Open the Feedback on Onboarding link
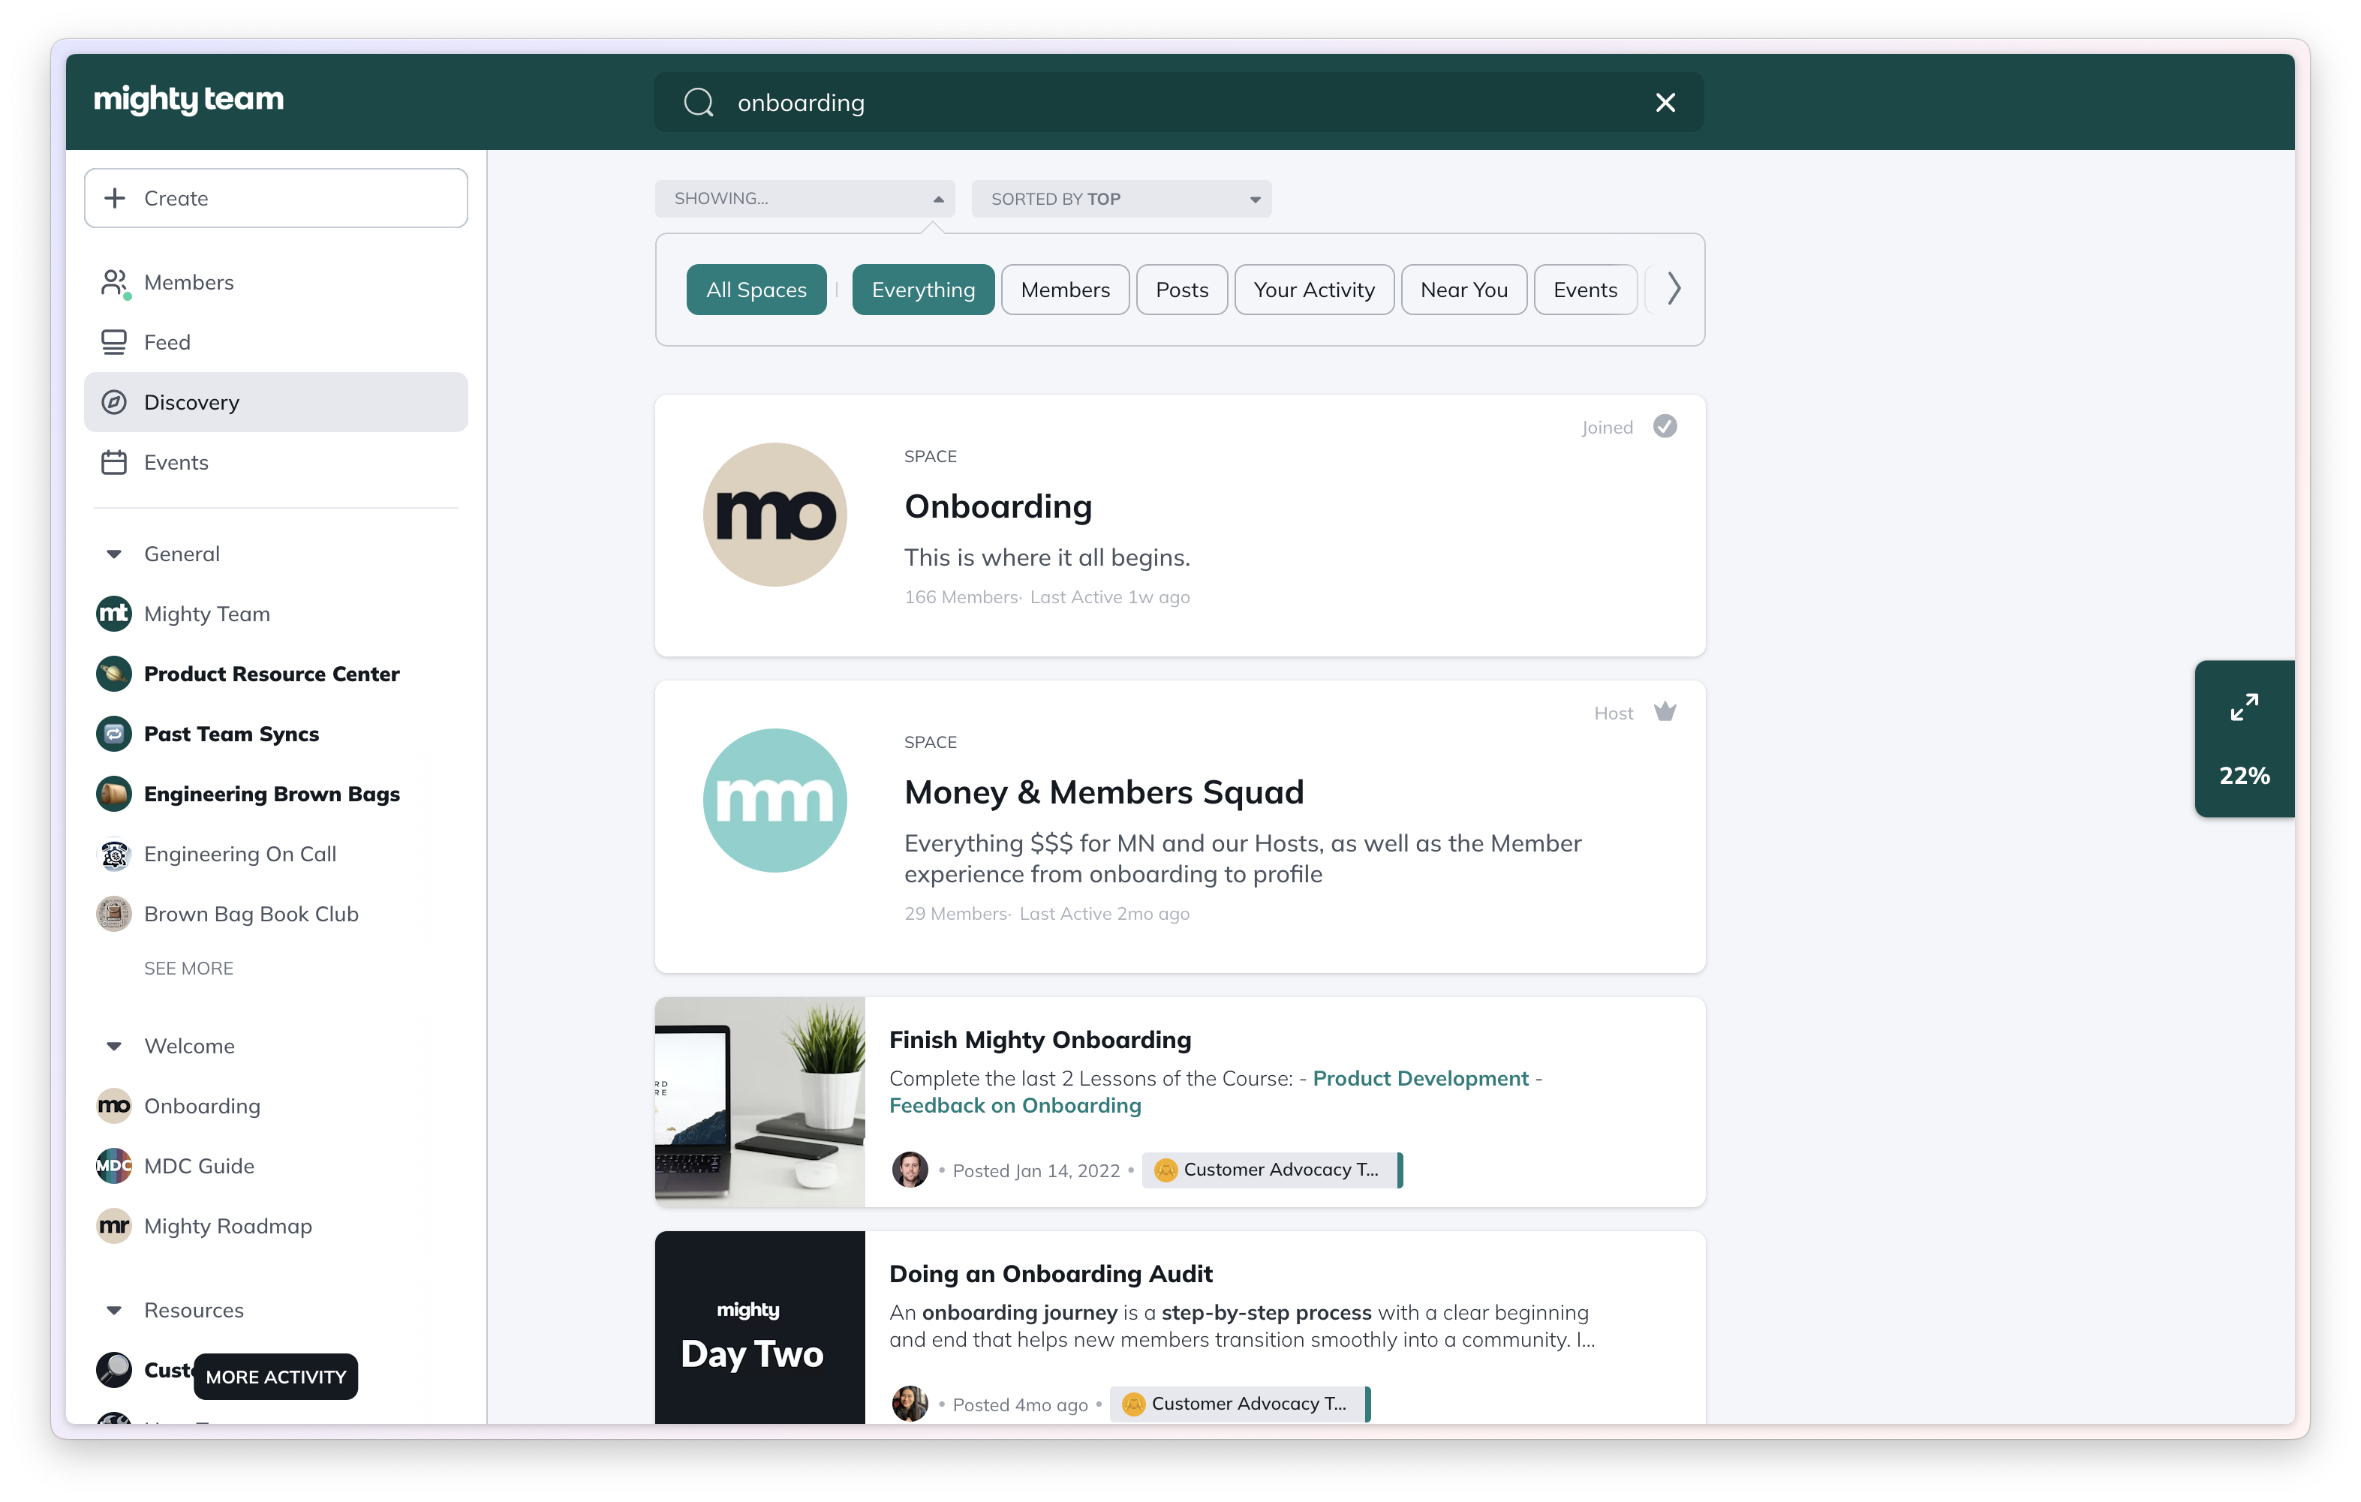Image resolution: width=2361 pixels, height=1502 pixels. 1015,1106
